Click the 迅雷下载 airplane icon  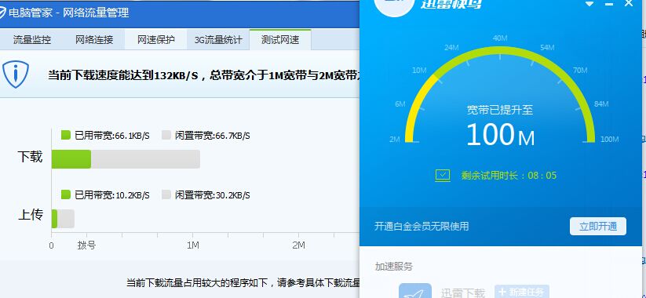click(415, 291)
